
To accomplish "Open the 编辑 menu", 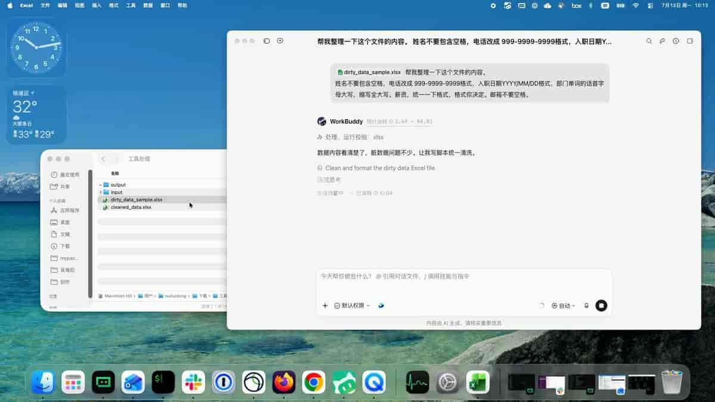I will pos(63,5).
